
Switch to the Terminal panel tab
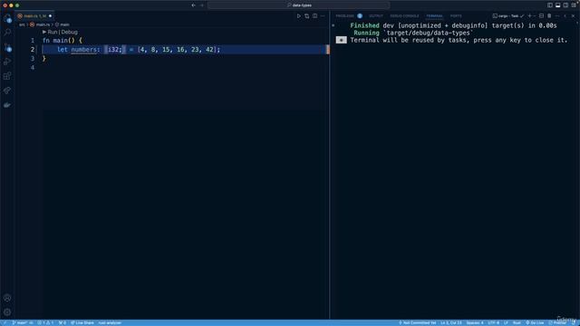(434, 16)
